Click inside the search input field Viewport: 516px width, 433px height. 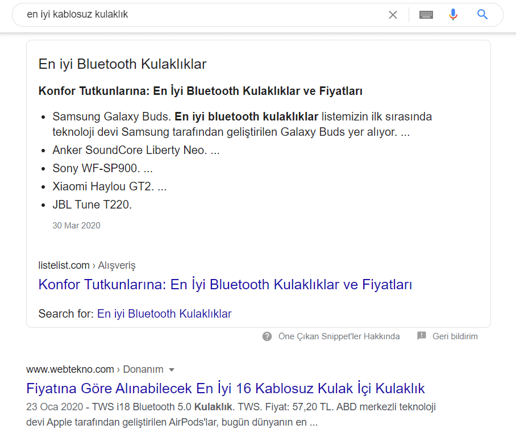point(199,15)
